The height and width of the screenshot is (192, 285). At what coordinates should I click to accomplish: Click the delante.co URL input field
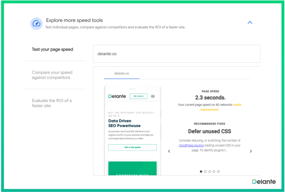176,54
